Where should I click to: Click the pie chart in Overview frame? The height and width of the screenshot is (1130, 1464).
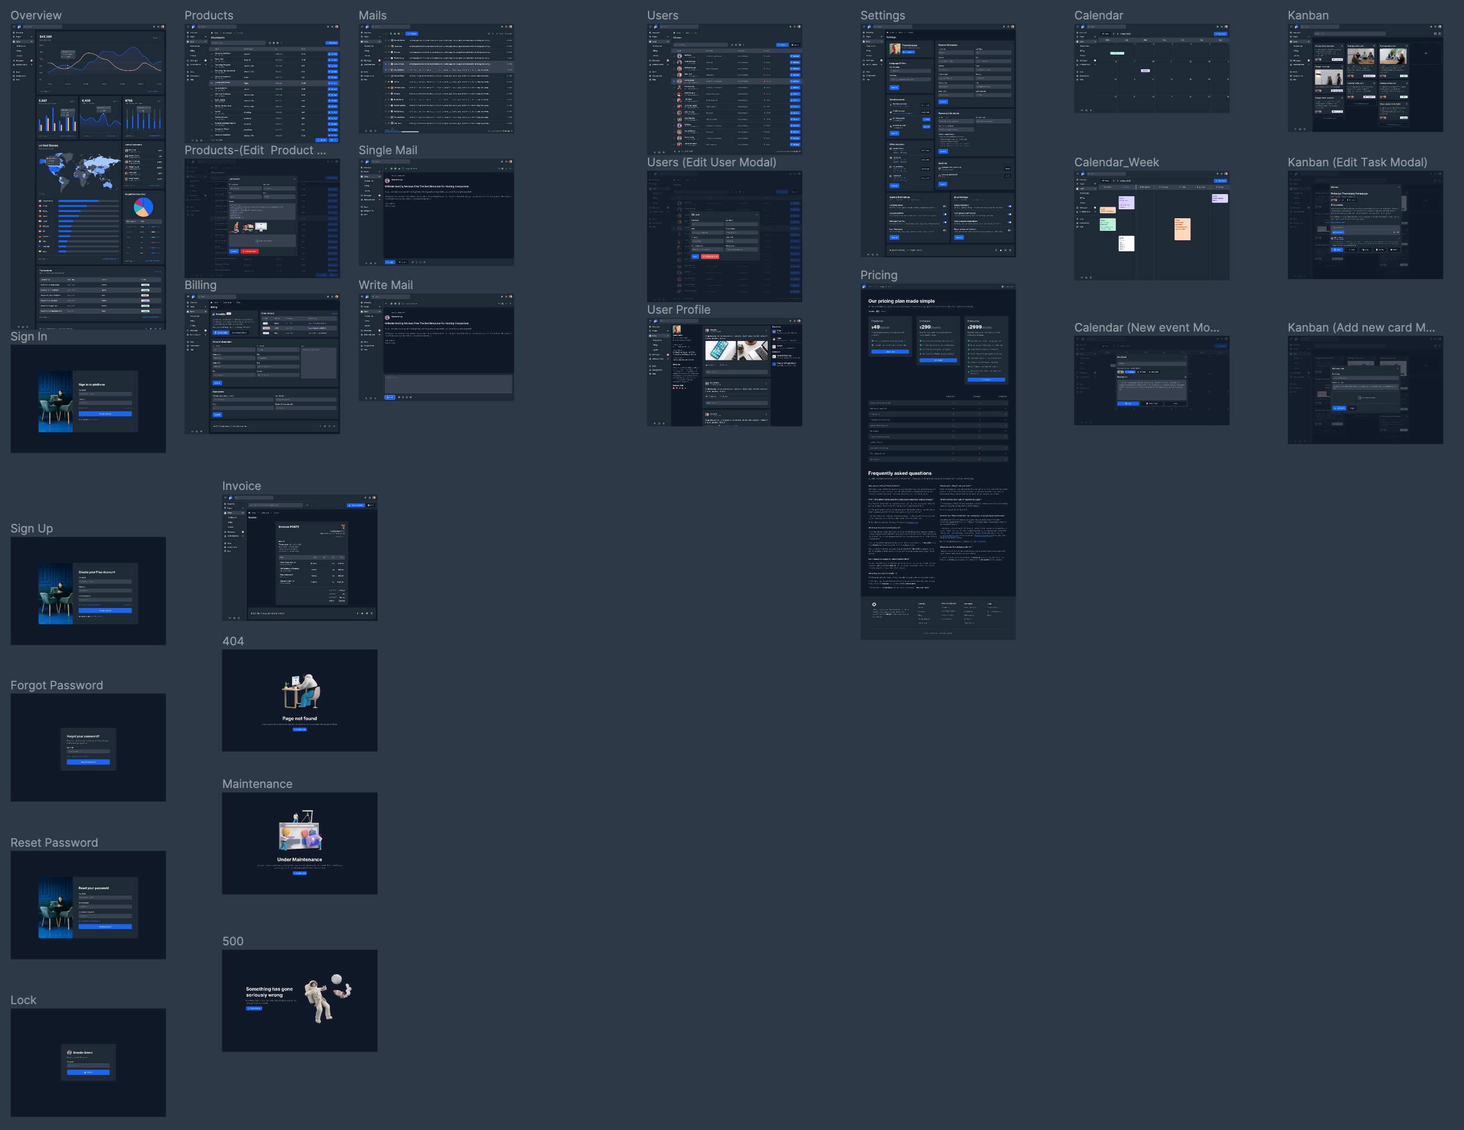point(144,208)
